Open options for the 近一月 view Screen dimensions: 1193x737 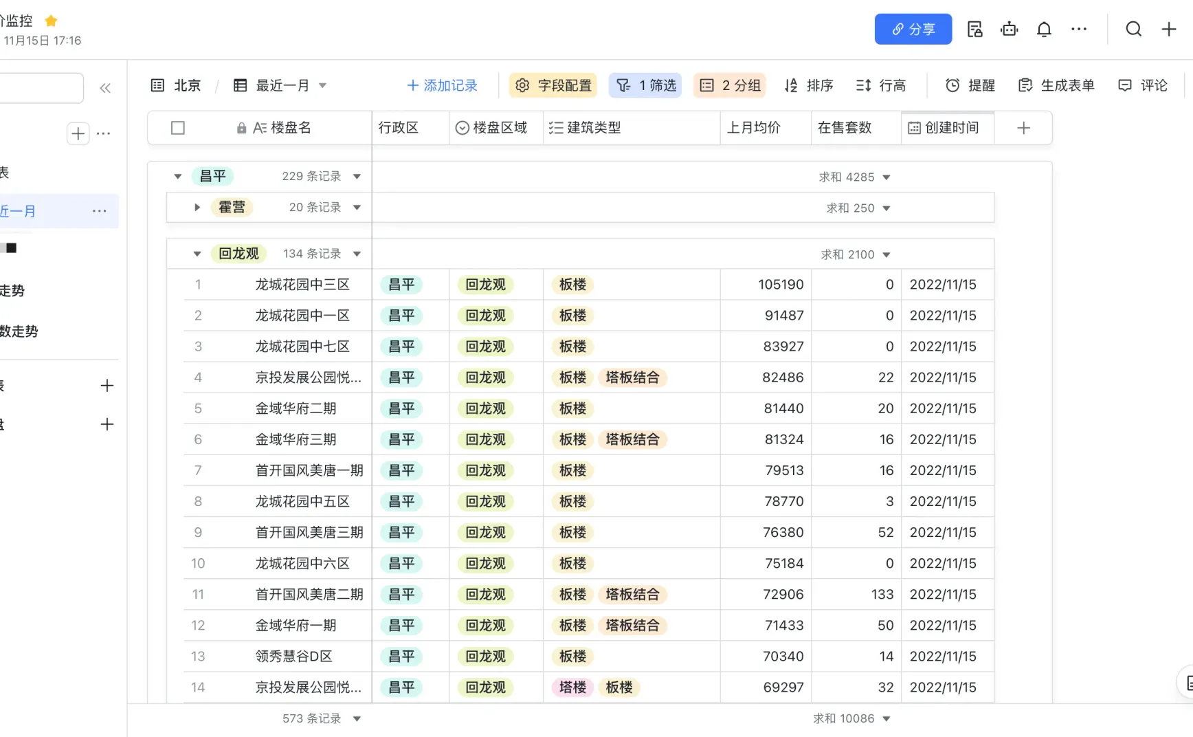[x=100, y=211]
